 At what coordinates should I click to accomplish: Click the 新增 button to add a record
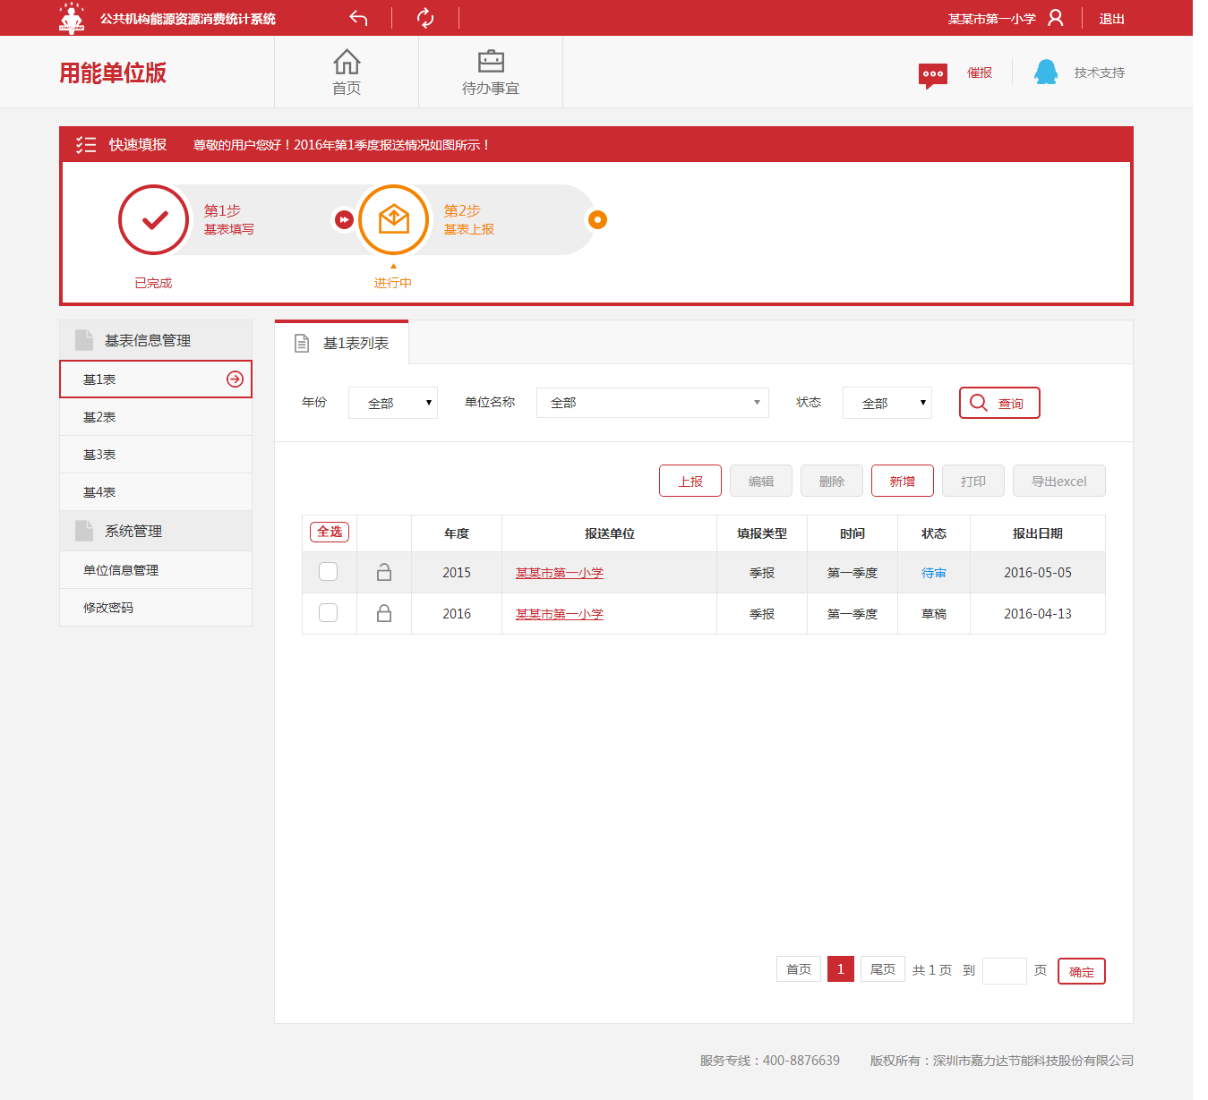coord(902,481)
